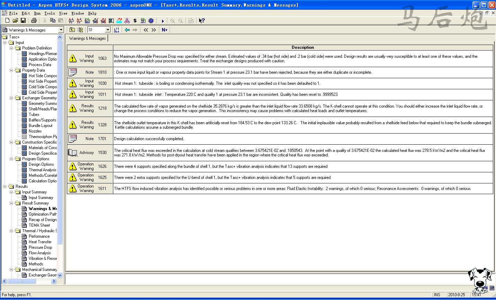Click the next form double-chevron icon
The width and height of the screenshot is (496, 300).
point(154,30)
